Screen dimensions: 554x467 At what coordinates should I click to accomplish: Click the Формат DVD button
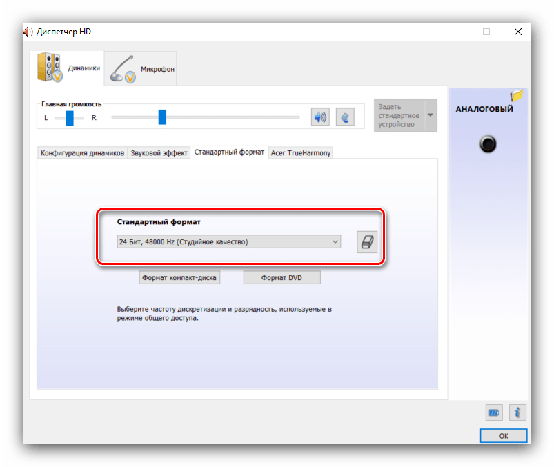pyautogui.click(x=281, y=278)
